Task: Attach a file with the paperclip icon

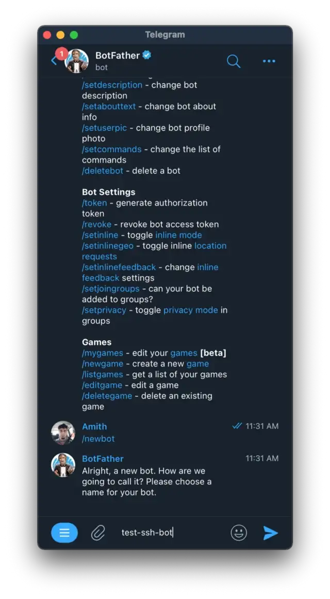Action: pos(98,533)
